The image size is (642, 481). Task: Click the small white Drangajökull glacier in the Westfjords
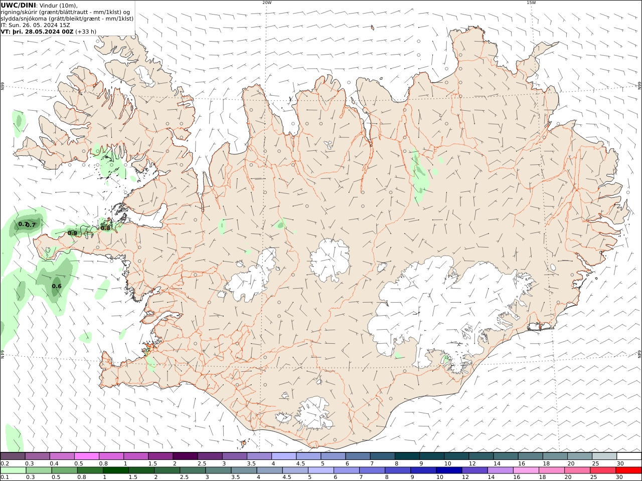(145, 76)
